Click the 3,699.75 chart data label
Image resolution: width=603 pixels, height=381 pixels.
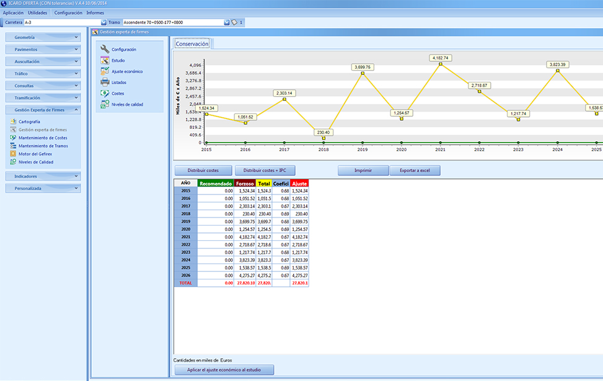point(363,68)
